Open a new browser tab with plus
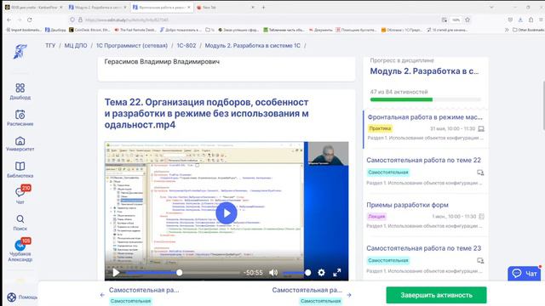545x306 pixels. click(x=263, y=8)
